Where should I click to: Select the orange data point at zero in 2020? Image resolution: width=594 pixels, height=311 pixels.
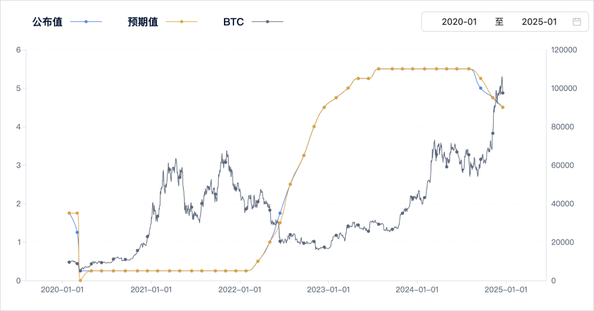[x=80, y=280]
